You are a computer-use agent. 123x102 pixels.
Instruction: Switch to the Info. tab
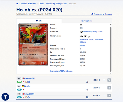pos(39,21)
